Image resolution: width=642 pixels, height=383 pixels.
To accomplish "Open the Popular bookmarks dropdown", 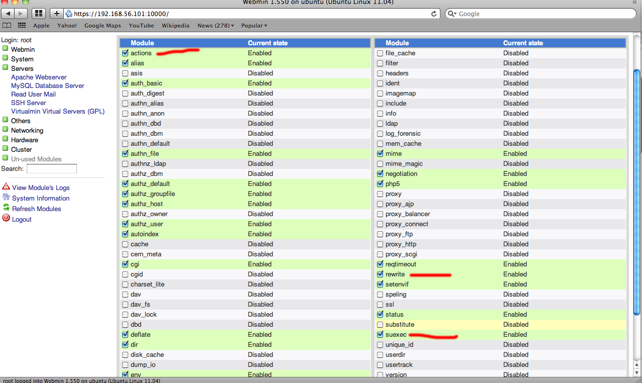I will (x=254, y=26).
